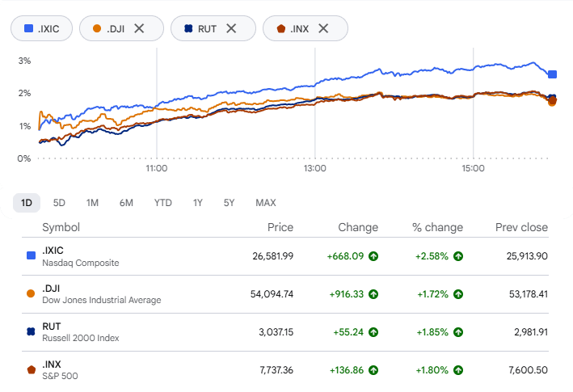Click the orange circle legend in Dow Jones row
The height and width of the screenshot is (392, 573).
pyautogui.click(x=31, y=293)
